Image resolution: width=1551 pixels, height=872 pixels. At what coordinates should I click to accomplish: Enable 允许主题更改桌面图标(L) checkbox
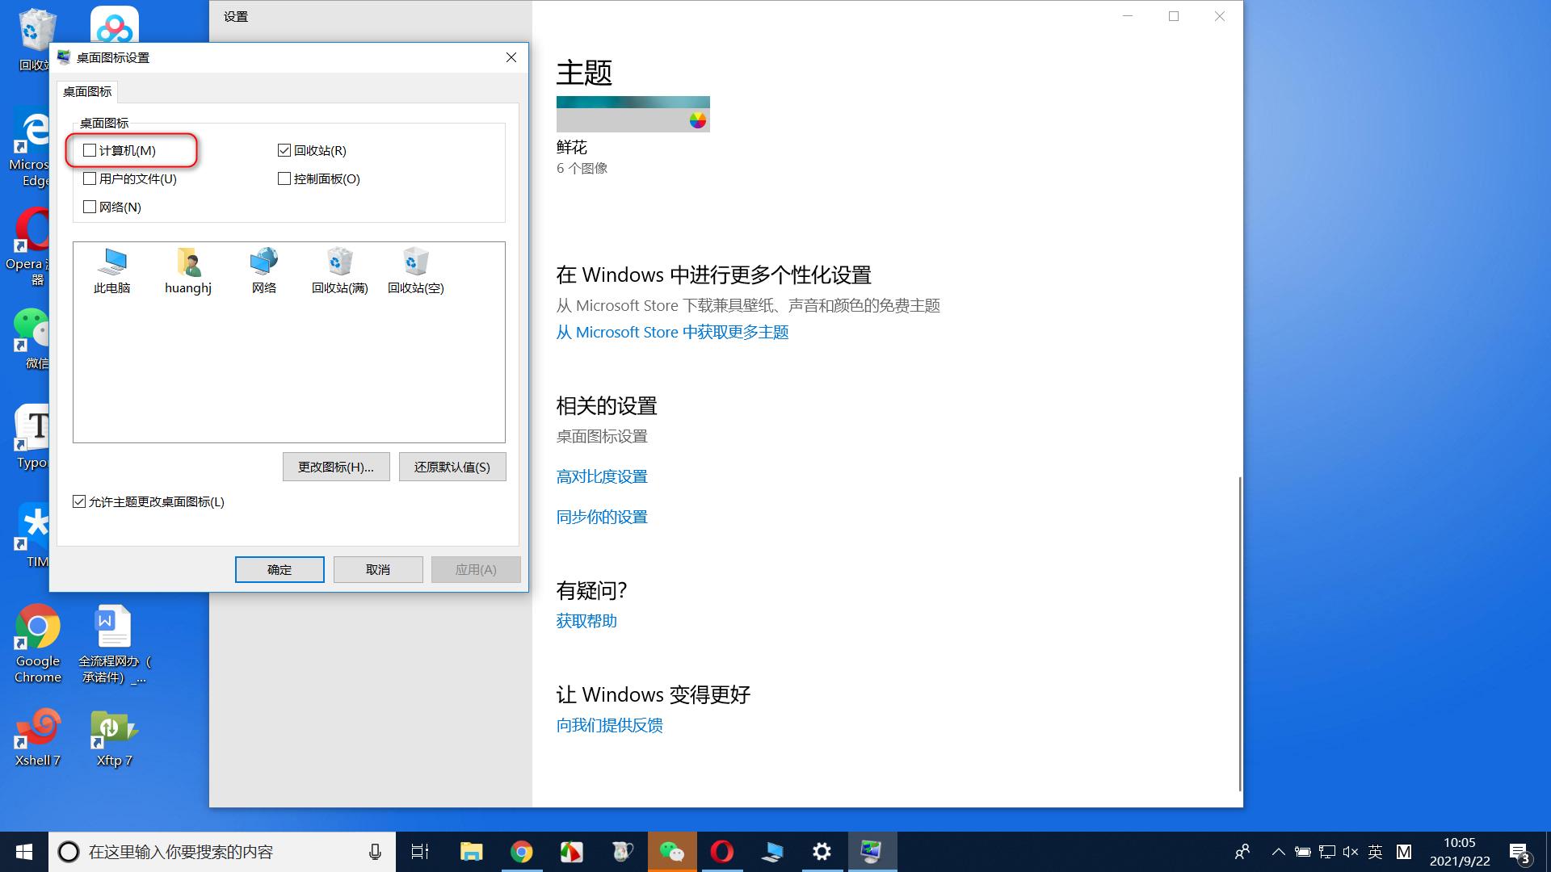click(x=79, y=501)
